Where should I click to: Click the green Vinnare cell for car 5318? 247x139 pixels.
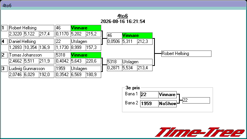(86, 55)
